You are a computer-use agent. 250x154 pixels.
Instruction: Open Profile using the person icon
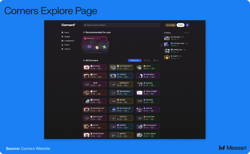[62, 45]
